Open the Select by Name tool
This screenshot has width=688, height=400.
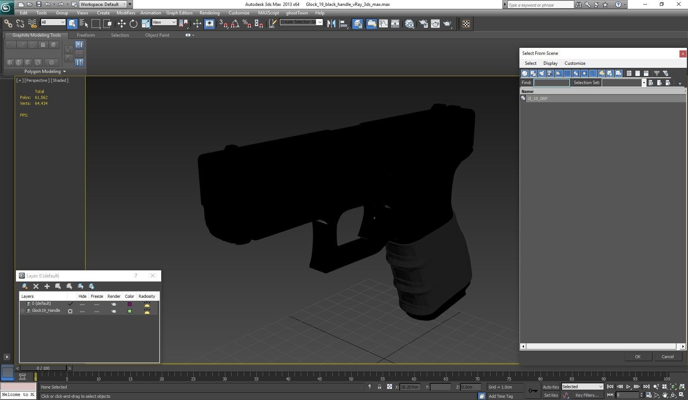point(84,24)
